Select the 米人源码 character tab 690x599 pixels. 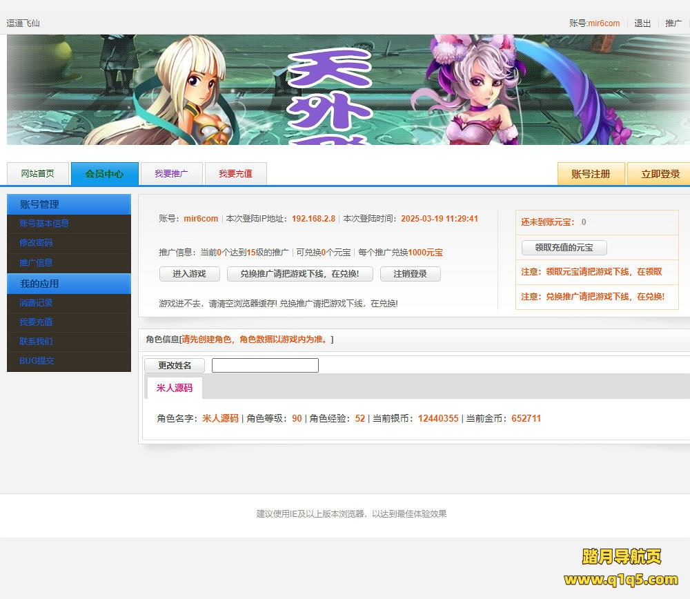tap(175, 388)
